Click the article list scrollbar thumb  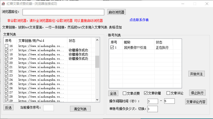[97, 61]
